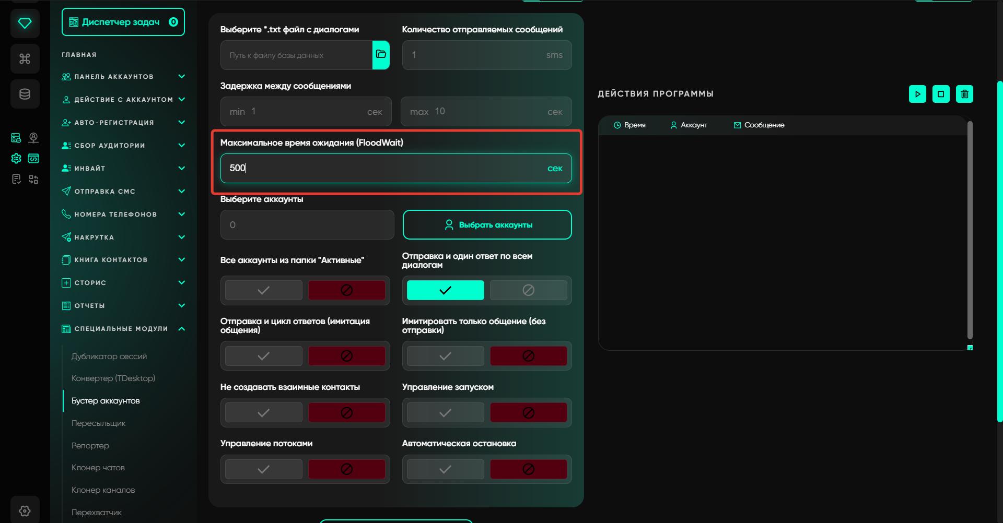The height and width of the screenshot is (523, 1003).
Task: Stop program with the square stop button
Action: point(941,94)
